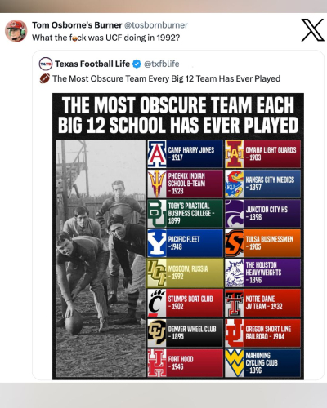Click the X logo icon
The width and height of the screenshot is (327, 408).
tap(312, 30)
